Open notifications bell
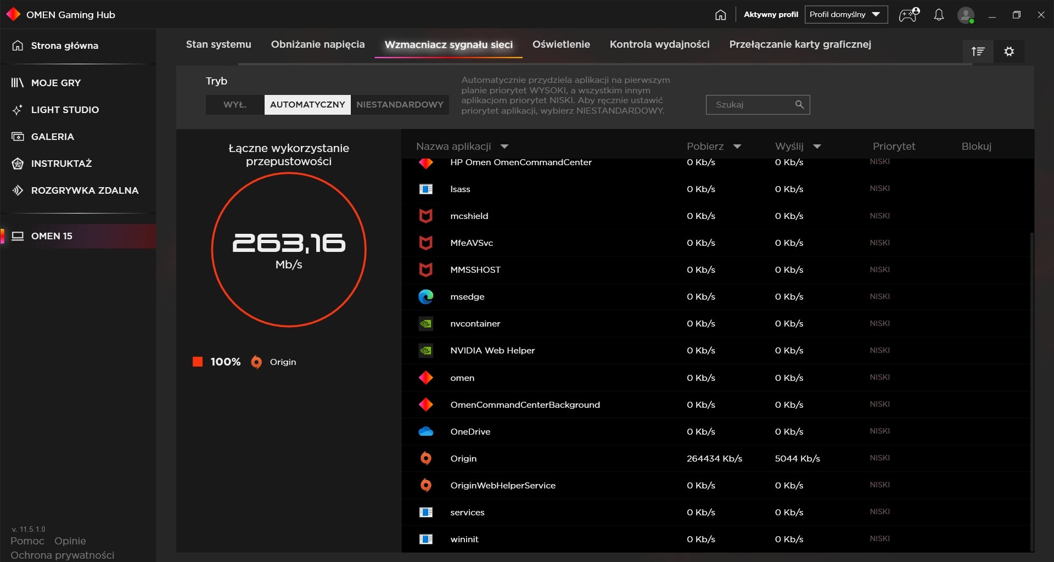This screenshot has width=1054, height=562. click(939, 15)
